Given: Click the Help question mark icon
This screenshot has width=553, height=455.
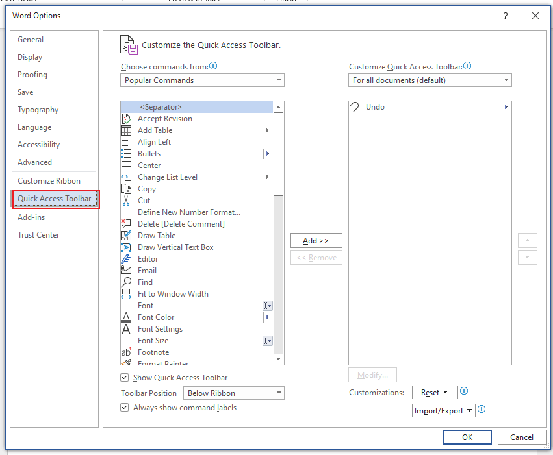Looking at the screenshot, I should [x=506, y=16].
